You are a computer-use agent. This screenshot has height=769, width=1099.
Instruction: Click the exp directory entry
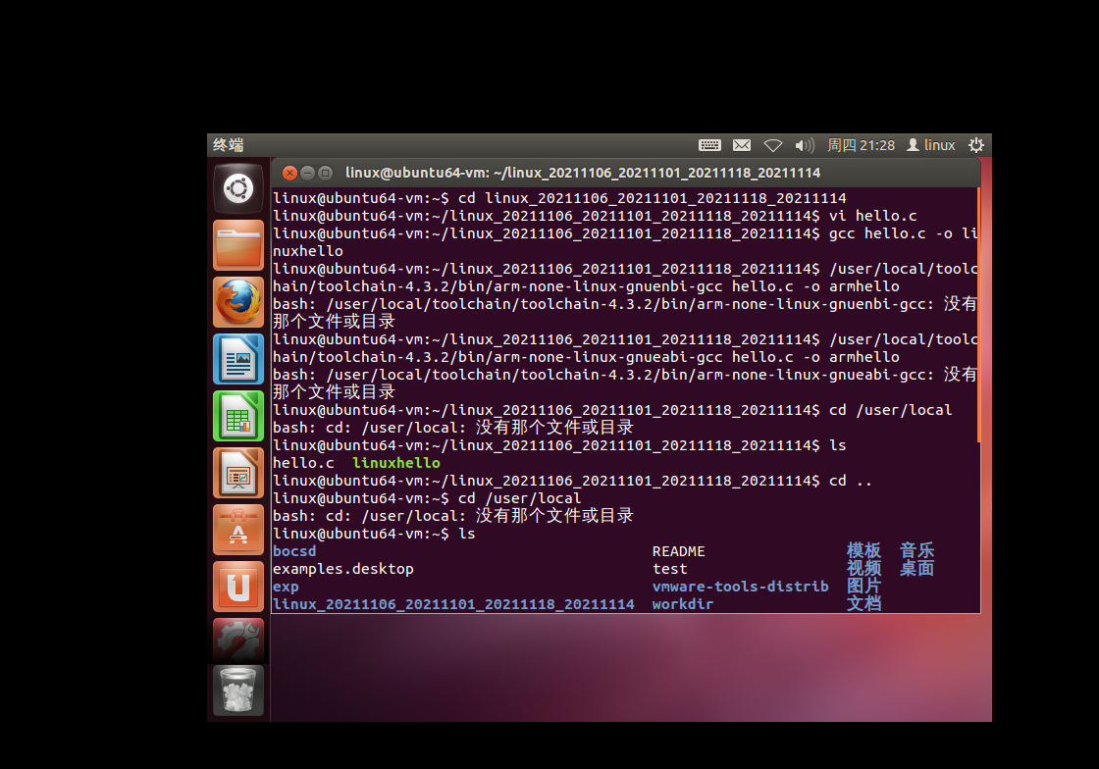point(286,587)
